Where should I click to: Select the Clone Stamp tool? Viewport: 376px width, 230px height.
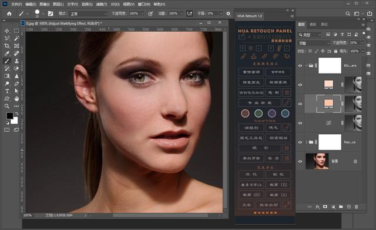point(16,61)
